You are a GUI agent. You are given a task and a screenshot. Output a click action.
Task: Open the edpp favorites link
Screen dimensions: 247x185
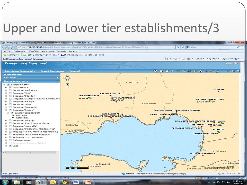pyautogui.click(x=100, y=55)
